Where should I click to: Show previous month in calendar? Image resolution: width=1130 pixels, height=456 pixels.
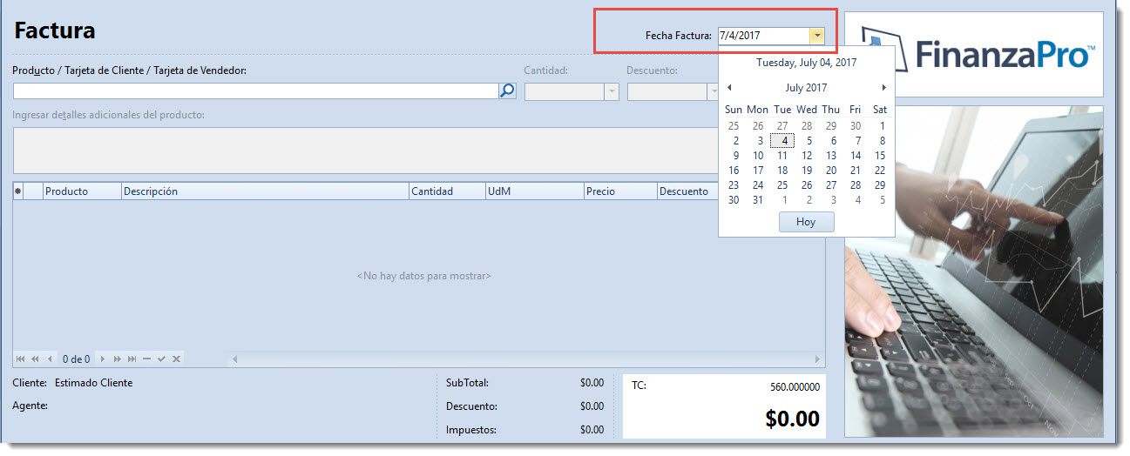tap(729, 87)
